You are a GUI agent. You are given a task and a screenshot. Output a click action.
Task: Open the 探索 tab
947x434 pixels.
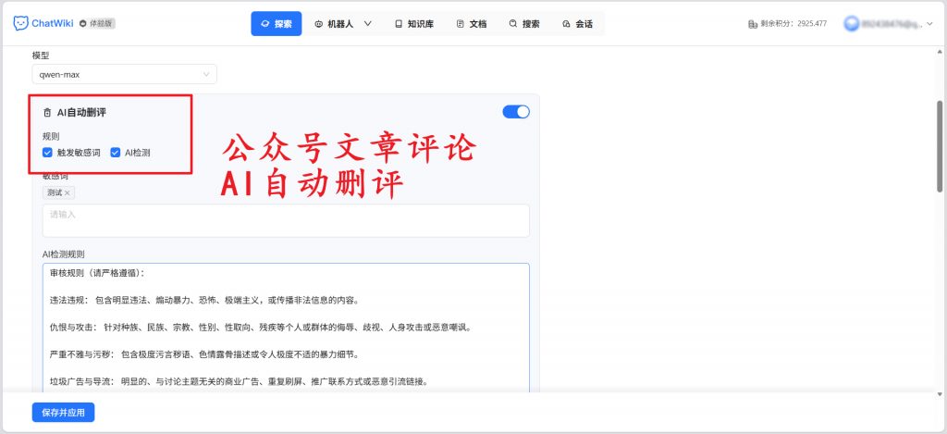click(276, 24)
